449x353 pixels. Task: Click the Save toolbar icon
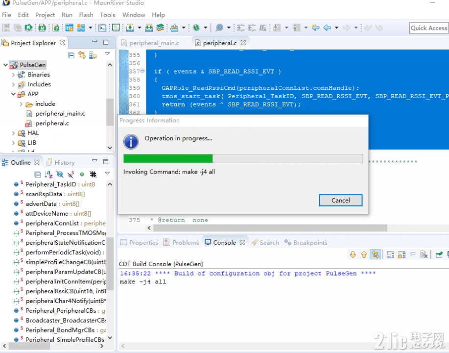tap(6, 28)
